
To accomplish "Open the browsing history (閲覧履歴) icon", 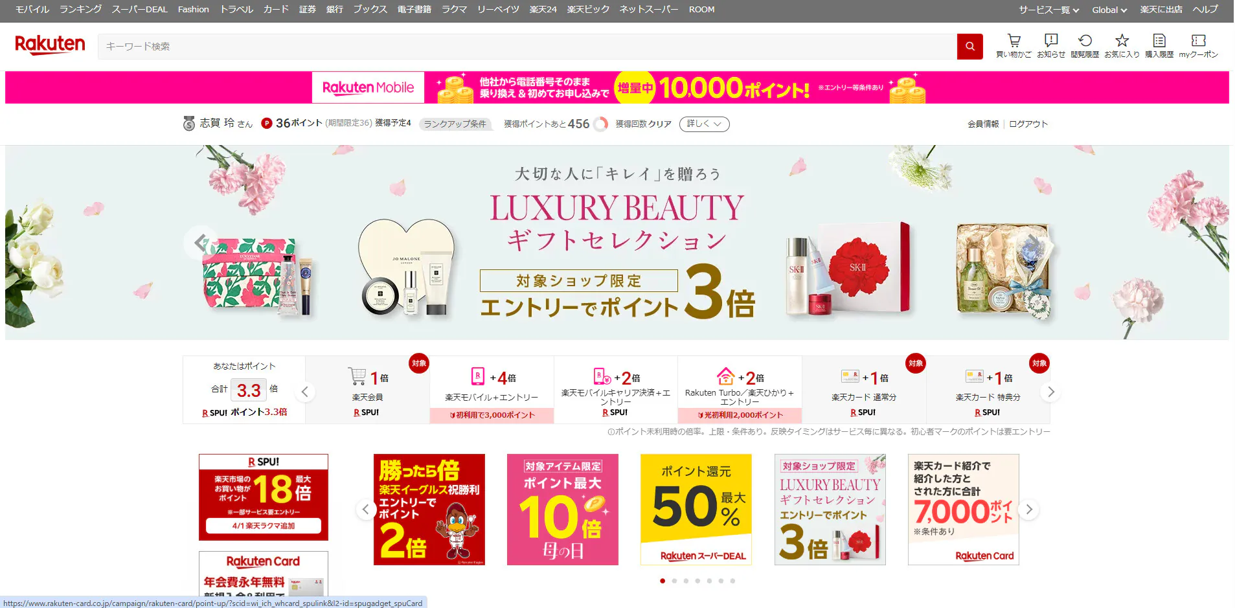I will click(x=1085, y=46).
